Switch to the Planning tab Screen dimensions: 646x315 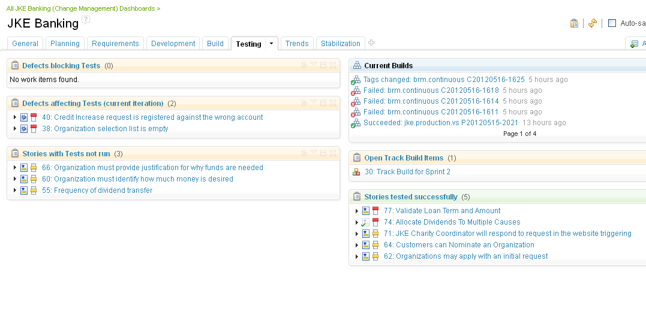[65, 44]
